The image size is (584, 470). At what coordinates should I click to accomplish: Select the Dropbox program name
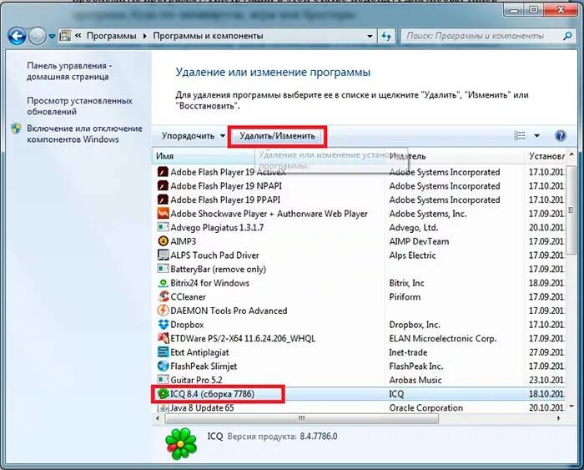[187, 325]
